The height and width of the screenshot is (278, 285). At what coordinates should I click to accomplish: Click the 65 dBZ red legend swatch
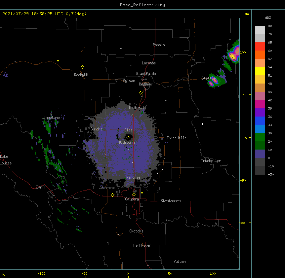click(x=260, y=46)
